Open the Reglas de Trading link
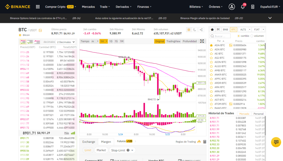 185,142
